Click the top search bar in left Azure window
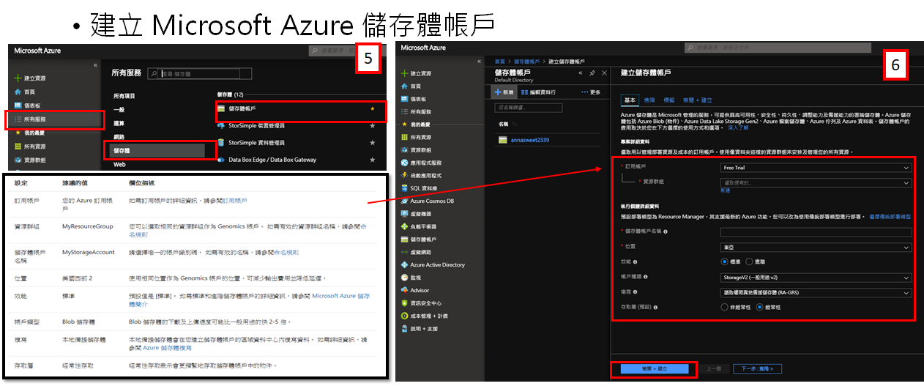The width and height of the screenshot is (924, 386). 333,51
